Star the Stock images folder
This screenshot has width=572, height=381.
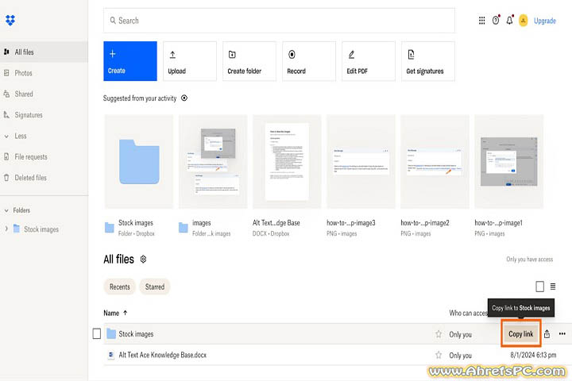[439, 334]
